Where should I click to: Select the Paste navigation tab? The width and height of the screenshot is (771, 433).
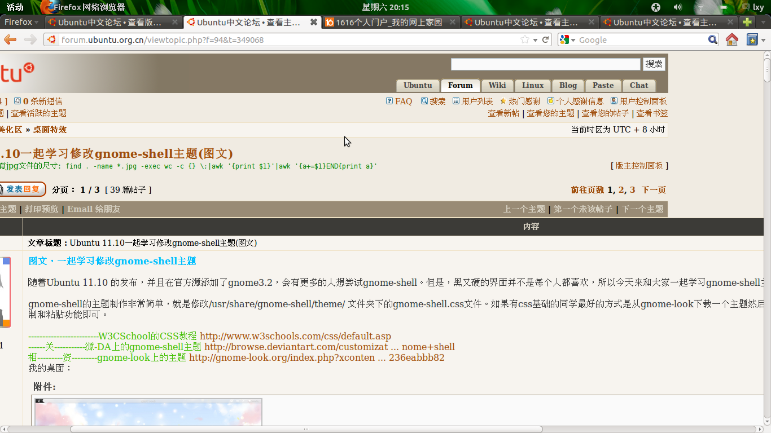603,86
